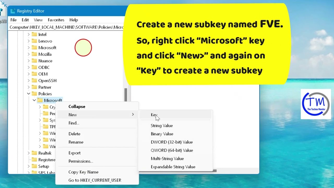Expand the Mozilla key

(x=28, y=54)
